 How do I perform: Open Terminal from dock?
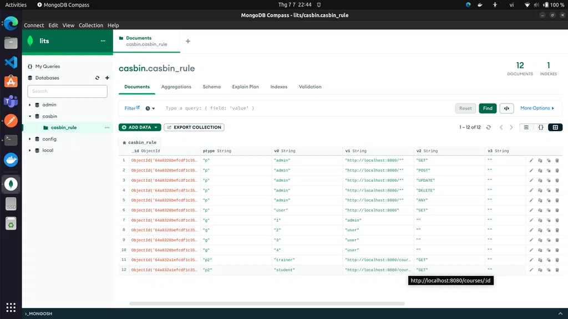(x=11, y=140)
